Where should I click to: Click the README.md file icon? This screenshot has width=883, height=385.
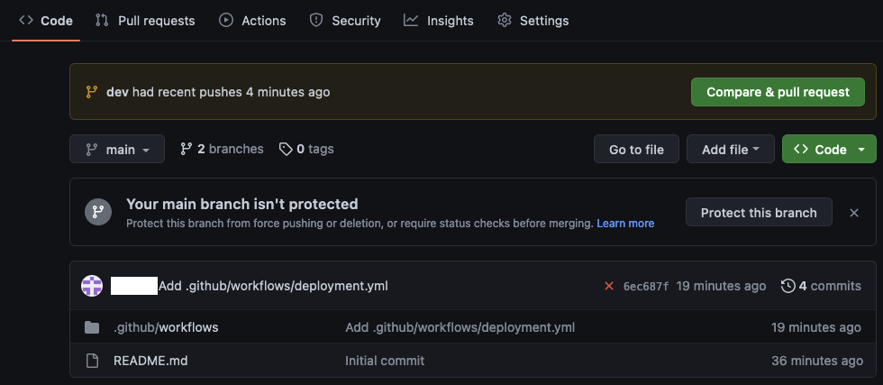tap(92, 361)
